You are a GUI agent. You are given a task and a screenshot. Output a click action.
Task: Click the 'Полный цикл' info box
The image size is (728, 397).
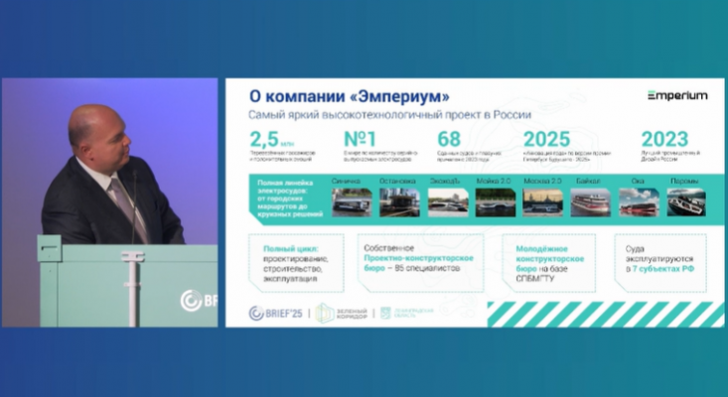point(296,263)
